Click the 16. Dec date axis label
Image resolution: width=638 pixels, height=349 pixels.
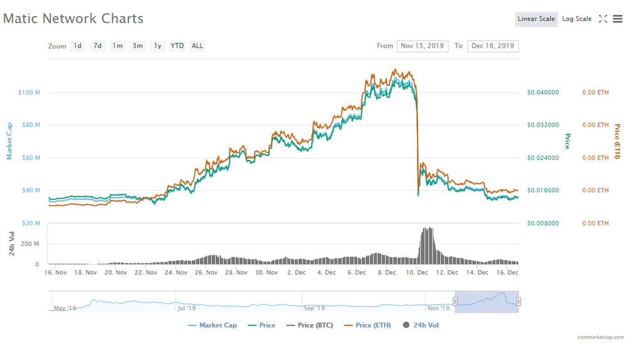507,272
